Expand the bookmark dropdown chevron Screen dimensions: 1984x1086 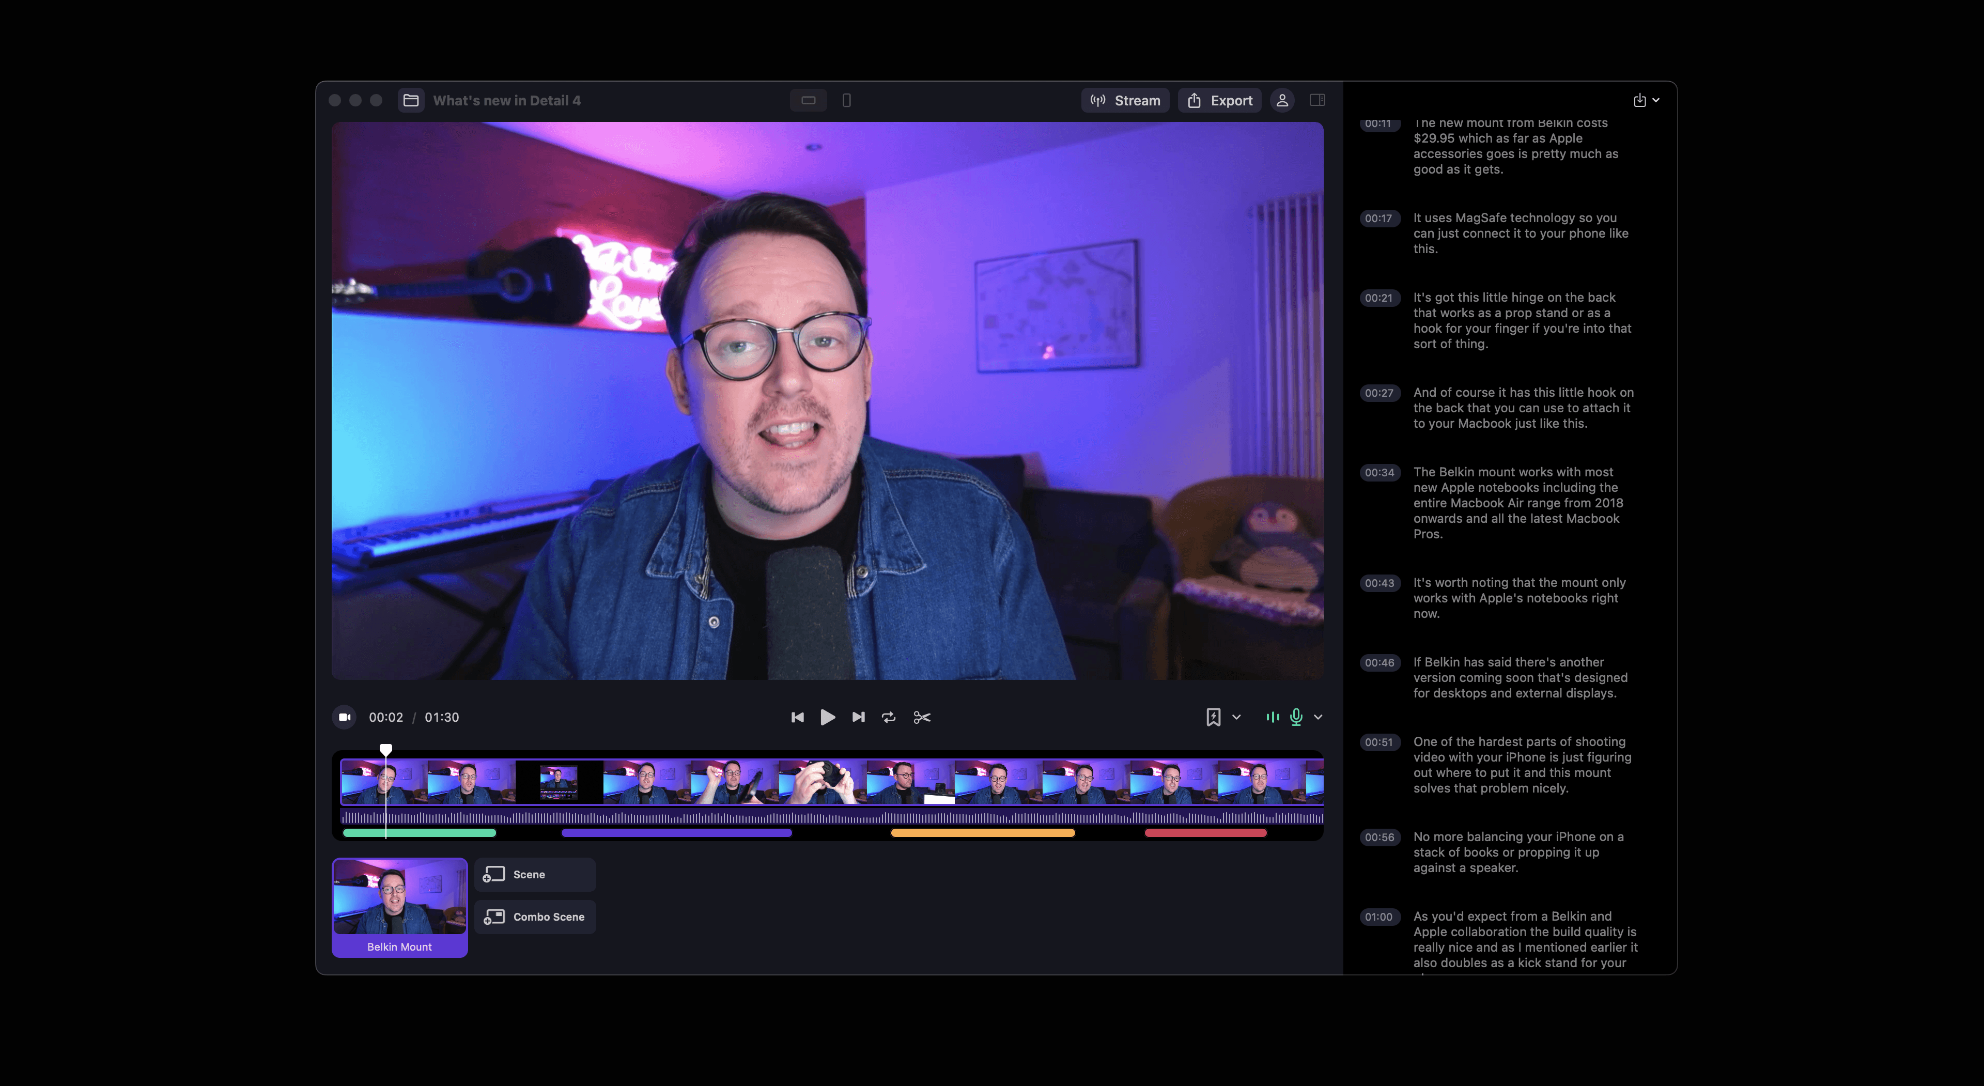(x=1236, y=717)
